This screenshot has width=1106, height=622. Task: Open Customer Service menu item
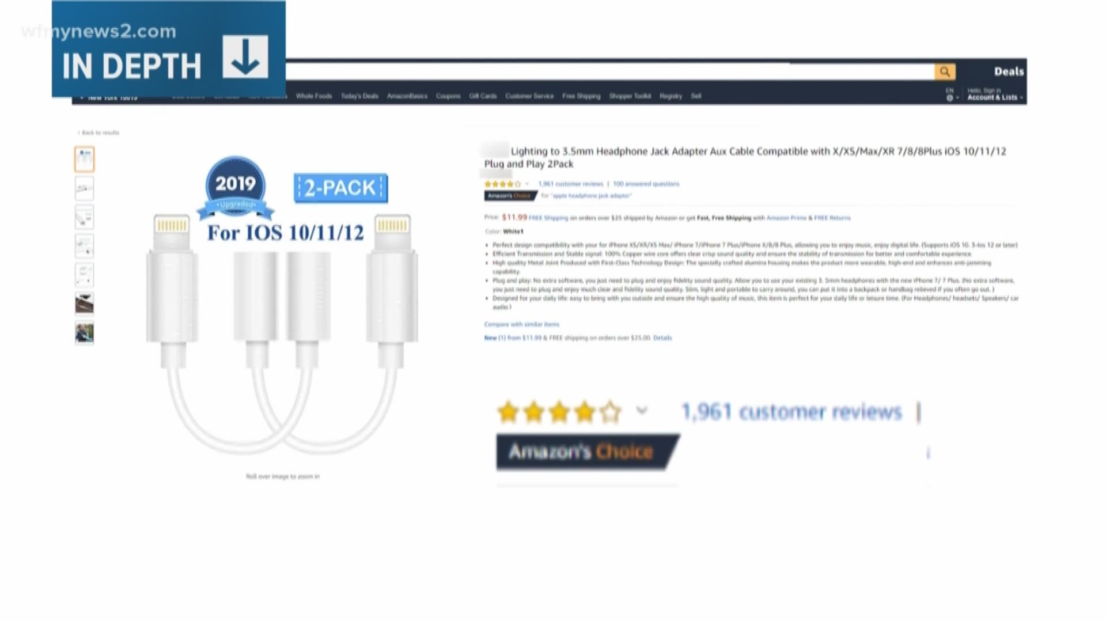pyautogui.click(x=529, y=96)
